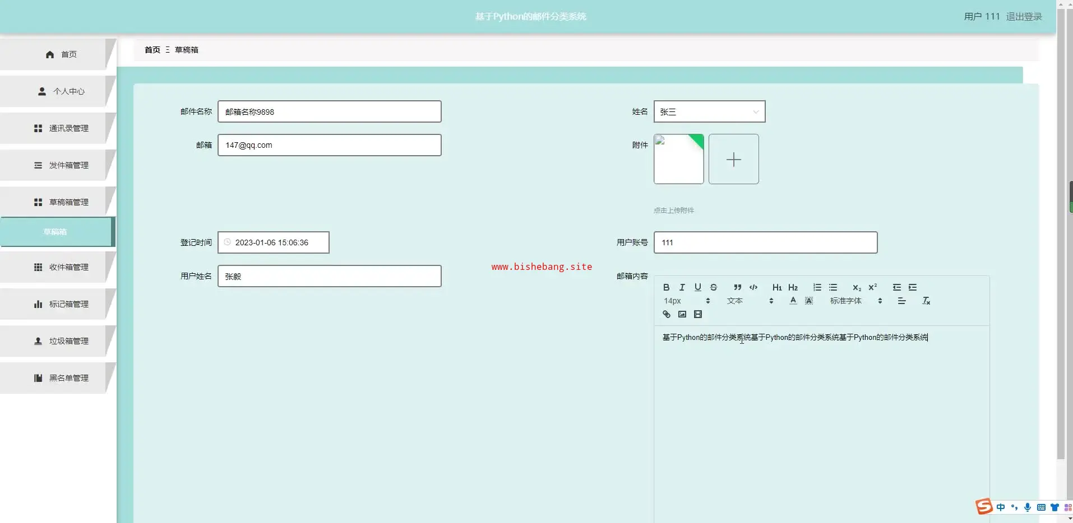Image resolution: width=1073 pixels, height=523 pixels.
Task: Expand the 姓名 dropdown showing 张三
Action: pyautogui.click(x=709, y=111)
